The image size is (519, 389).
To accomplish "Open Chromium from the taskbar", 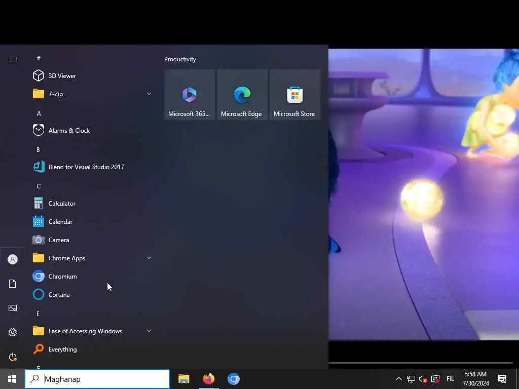I will point(233,379).
